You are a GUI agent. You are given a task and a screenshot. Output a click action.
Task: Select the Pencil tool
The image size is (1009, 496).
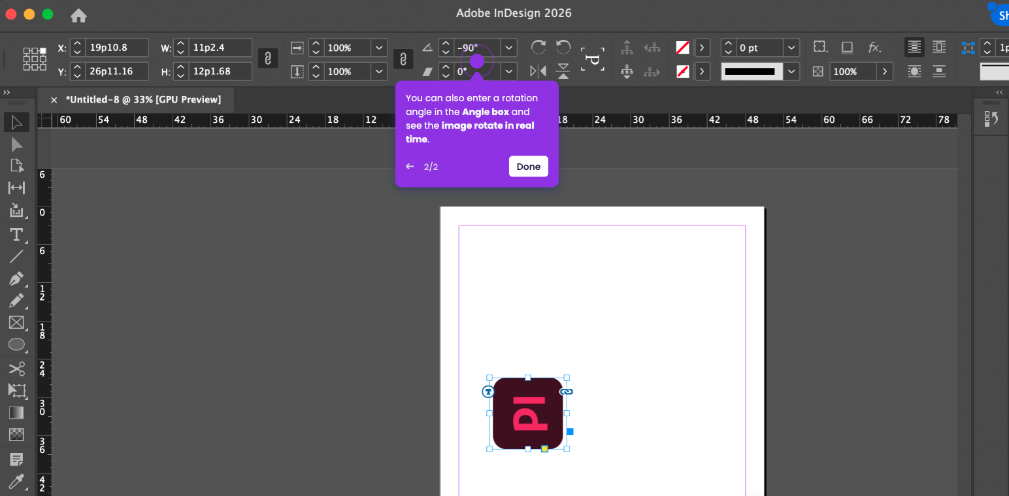17,301
